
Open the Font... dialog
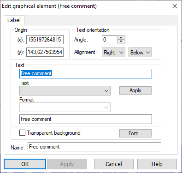click(135, 133)
